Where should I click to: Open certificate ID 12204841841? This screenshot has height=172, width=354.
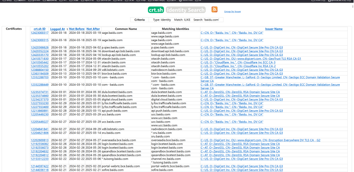tap(40, 129)
